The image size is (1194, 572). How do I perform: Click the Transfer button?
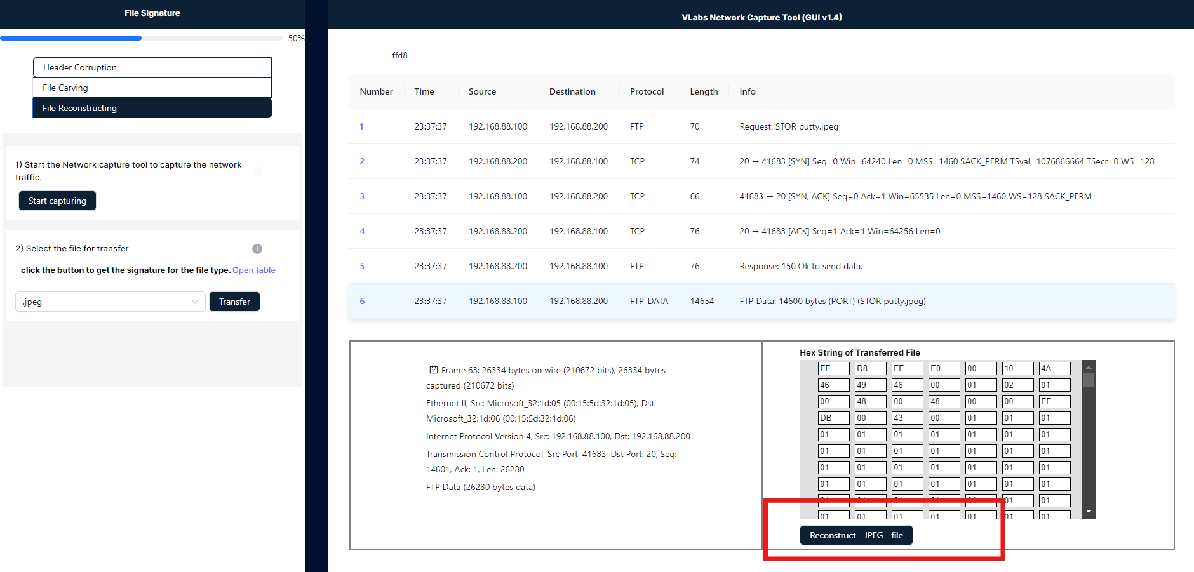[234, 302]
